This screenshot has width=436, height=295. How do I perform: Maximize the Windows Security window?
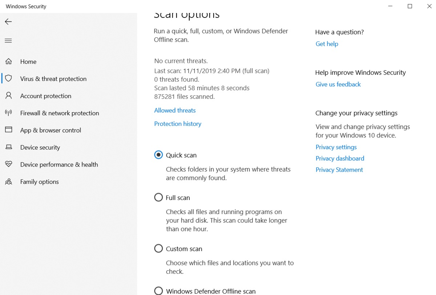tap(410, 6)
